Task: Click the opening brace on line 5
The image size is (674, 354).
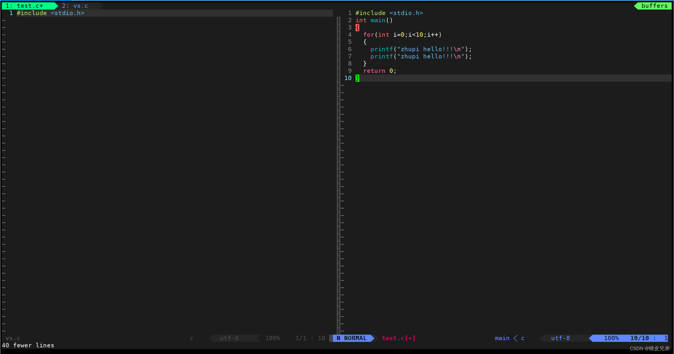Action: [x=365, y=42]
